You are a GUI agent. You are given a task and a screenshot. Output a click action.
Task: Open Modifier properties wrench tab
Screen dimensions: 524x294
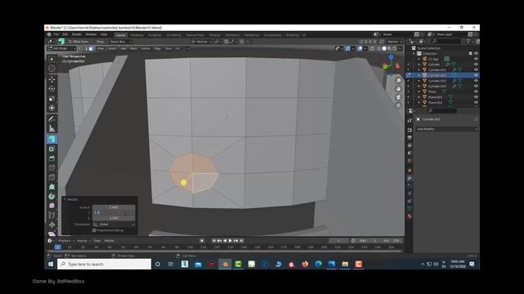[409, 178]
